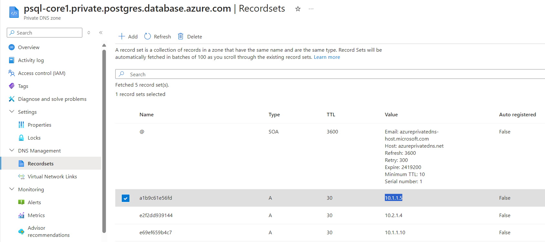Image resolution: width=545 pixels, height=242 pixels.
Task: Click the magnifier icon in recordset search
Action: click(x=122, y=74)
